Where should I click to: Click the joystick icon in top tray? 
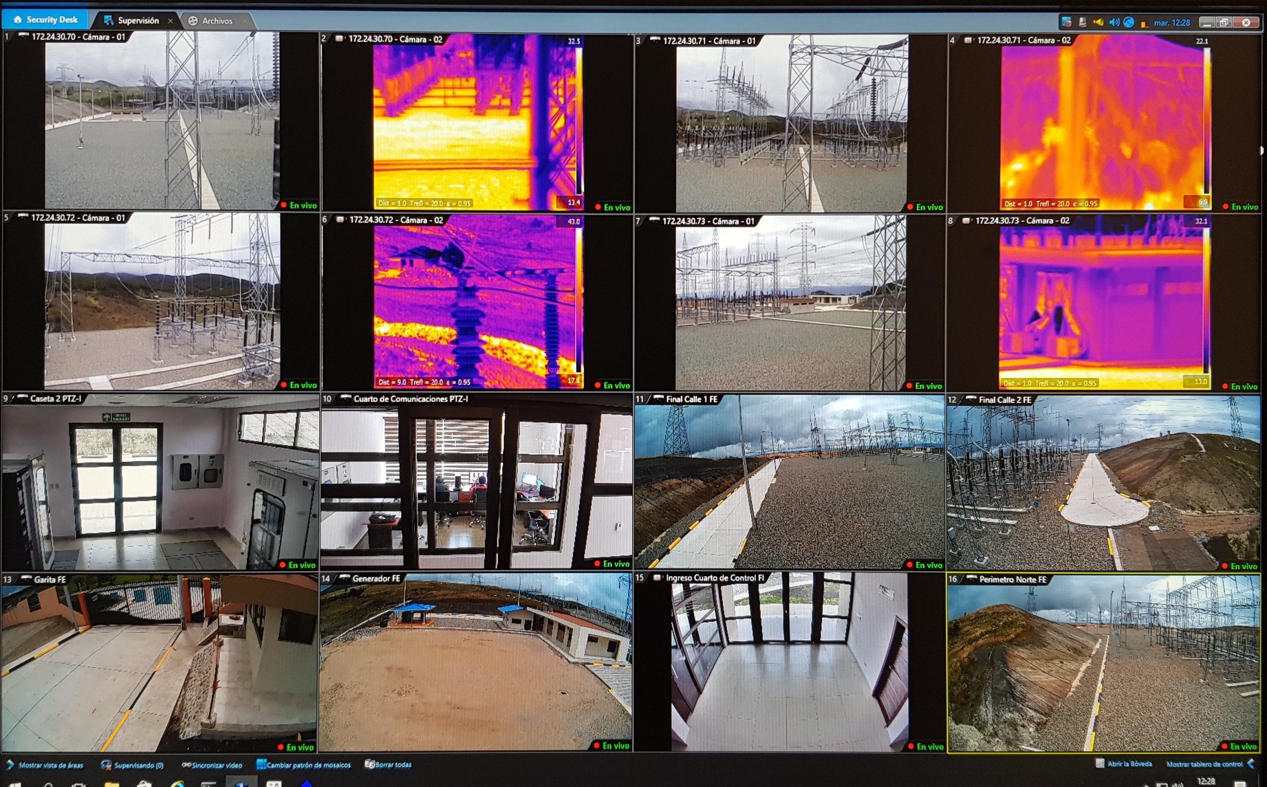click(1083, 22)
